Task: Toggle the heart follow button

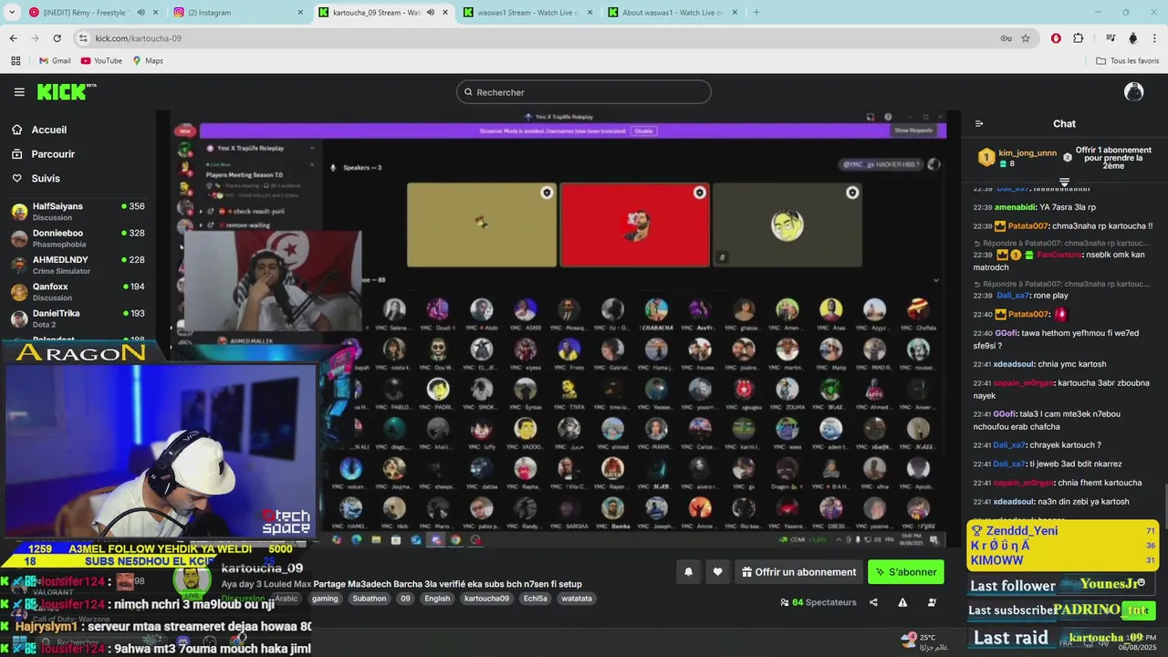Action: click(718, 572)
